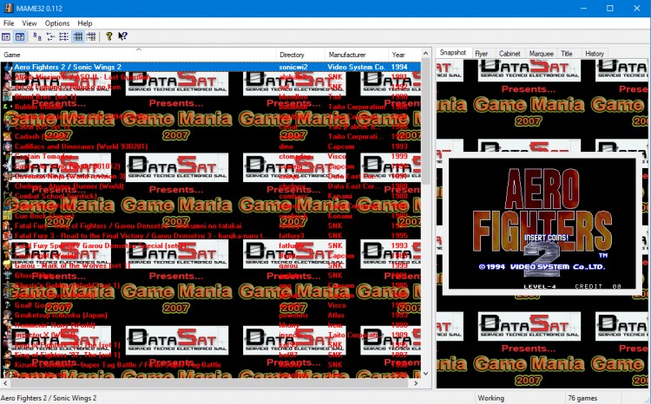651x404 pixels.
Task: Click icon beside Kizuna Encounter row
Action: (8, 365)
